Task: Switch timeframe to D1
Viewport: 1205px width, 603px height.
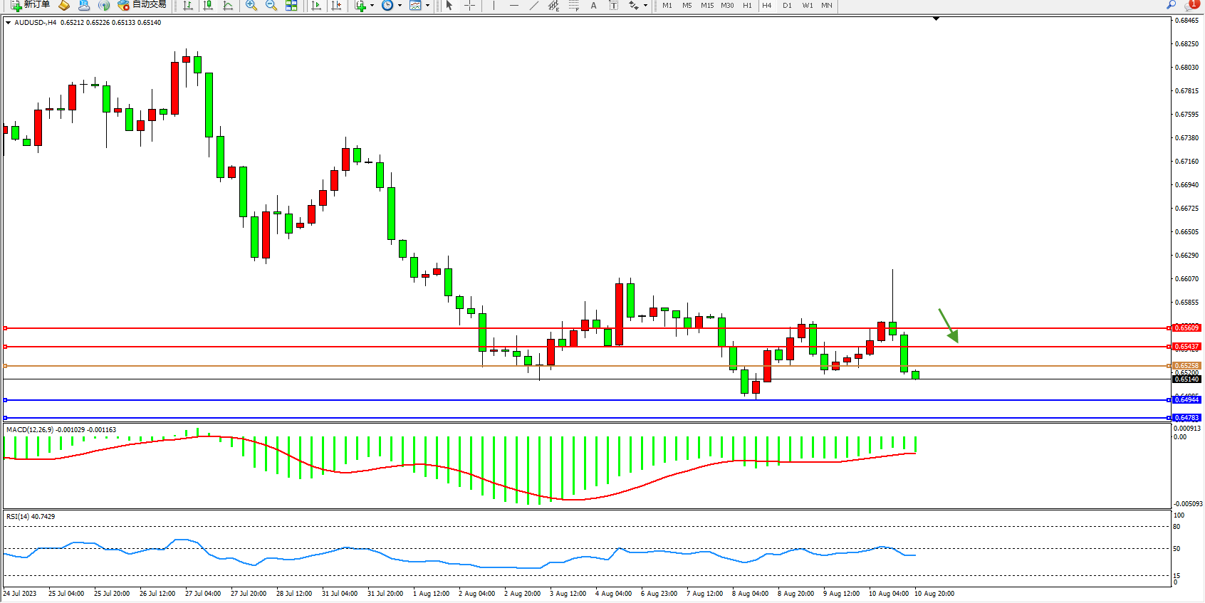Action: pos(787,6)
